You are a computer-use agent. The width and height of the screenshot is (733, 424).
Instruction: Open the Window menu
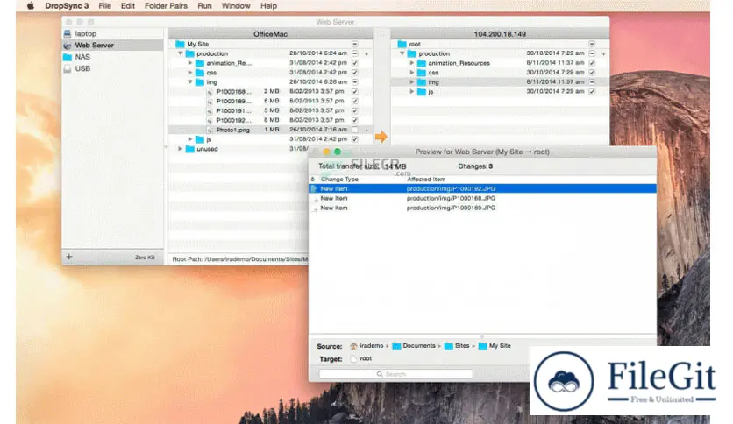click(236, 5)
